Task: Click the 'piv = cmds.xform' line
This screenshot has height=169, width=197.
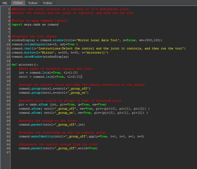Action: tap(63, 105)
